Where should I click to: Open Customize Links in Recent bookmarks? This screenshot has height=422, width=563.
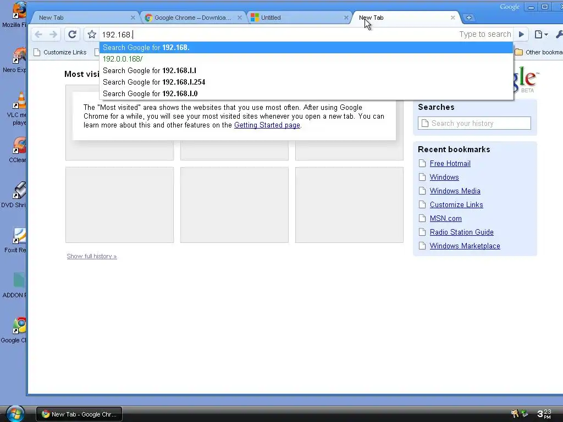456,204
